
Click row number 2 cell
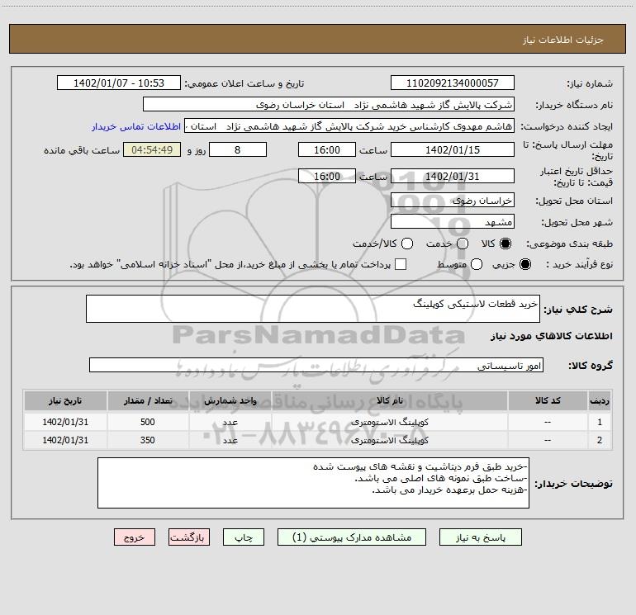click(x=600, y=440)
